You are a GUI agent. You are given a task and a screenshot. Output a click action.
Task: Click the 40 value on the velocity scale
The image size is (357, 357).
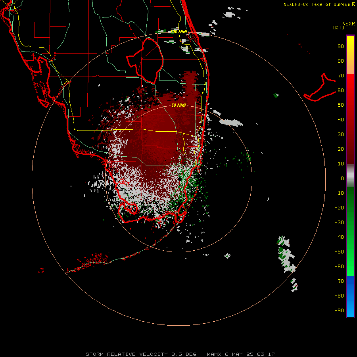pyautogui.click(x=341, y=120)
